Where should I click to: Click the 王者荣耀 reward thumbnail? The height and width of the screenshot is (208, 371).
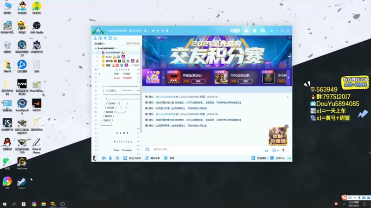click(221, 77)
